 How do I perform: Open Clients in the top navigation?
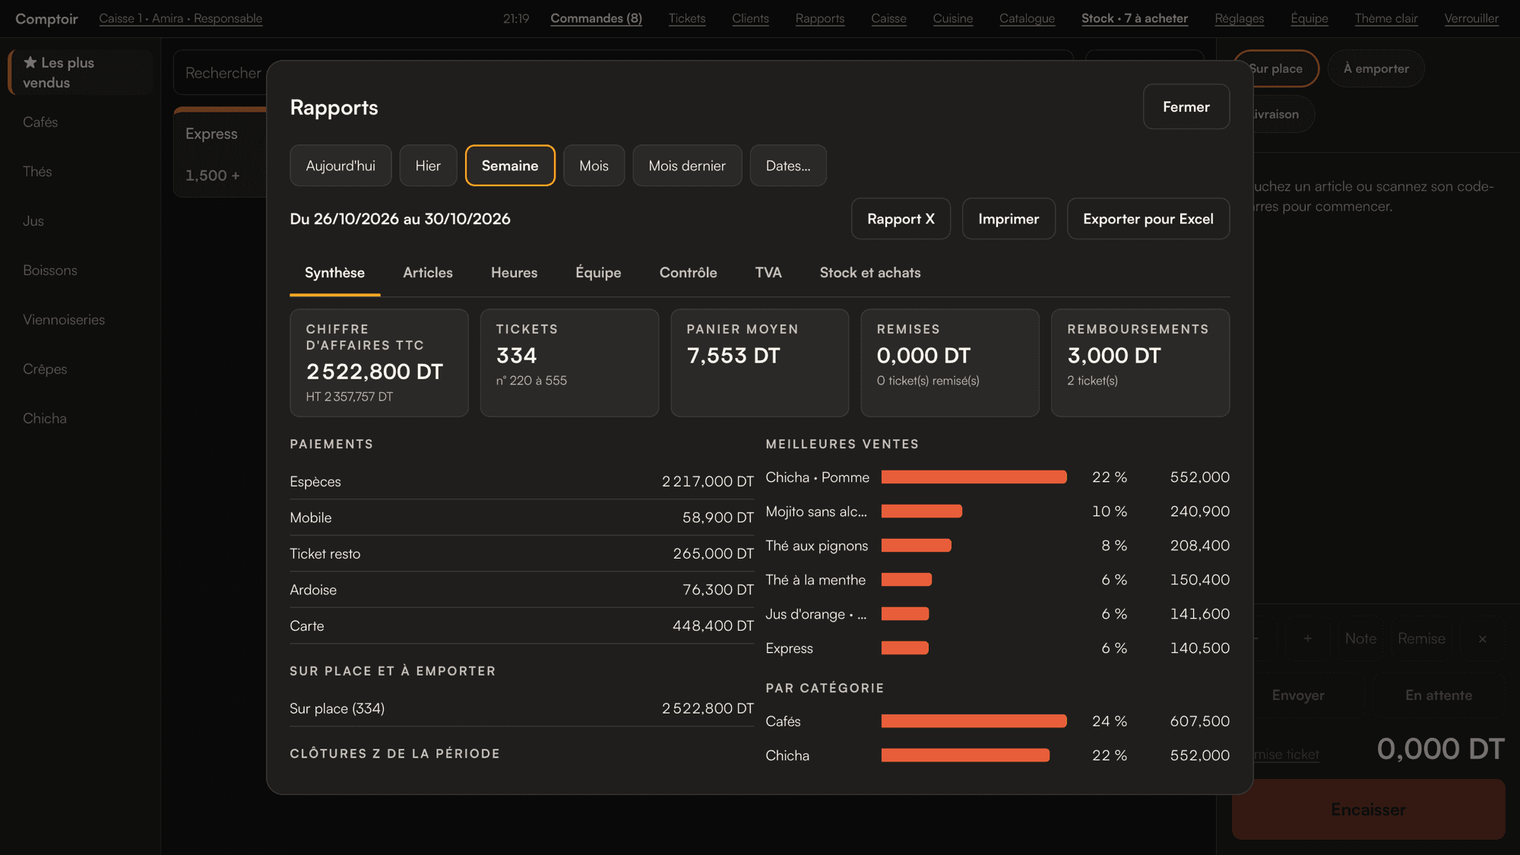tap(750, 18)
